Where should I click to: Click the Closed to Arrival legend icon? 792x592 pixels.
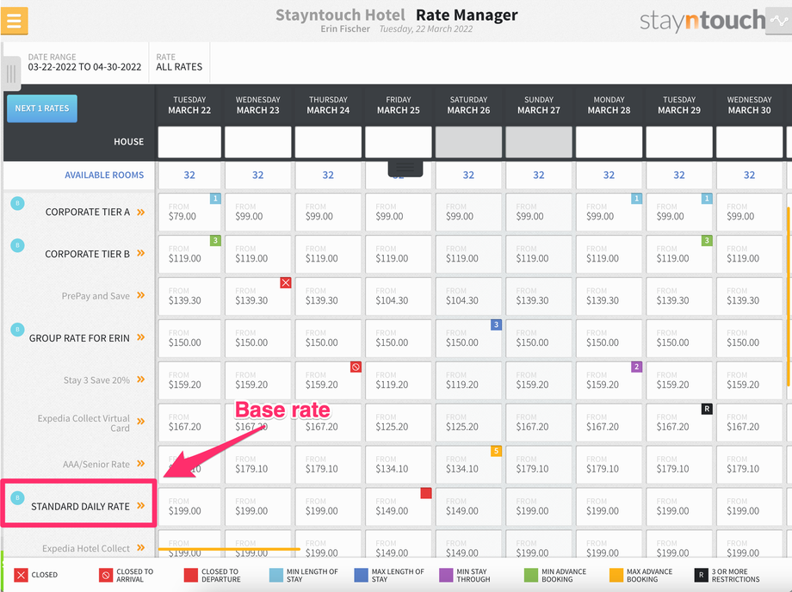[x=106, y=576]
